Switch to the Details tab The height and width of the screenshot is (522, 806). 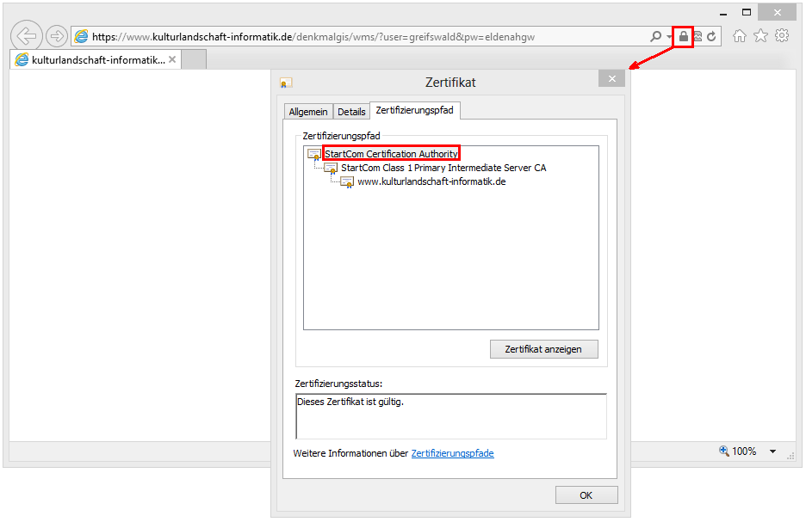click(351, 111)
